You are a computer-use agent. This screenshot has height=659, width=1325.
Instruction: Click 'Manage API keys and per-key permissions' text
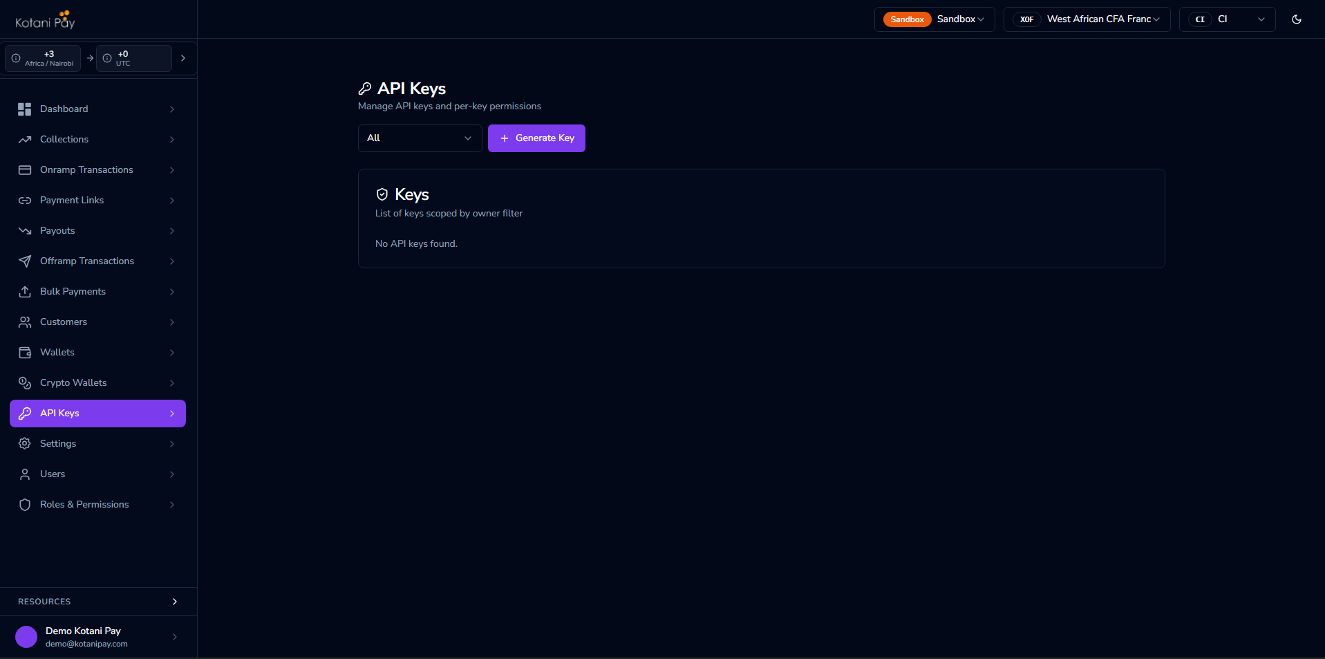point(449,106)
